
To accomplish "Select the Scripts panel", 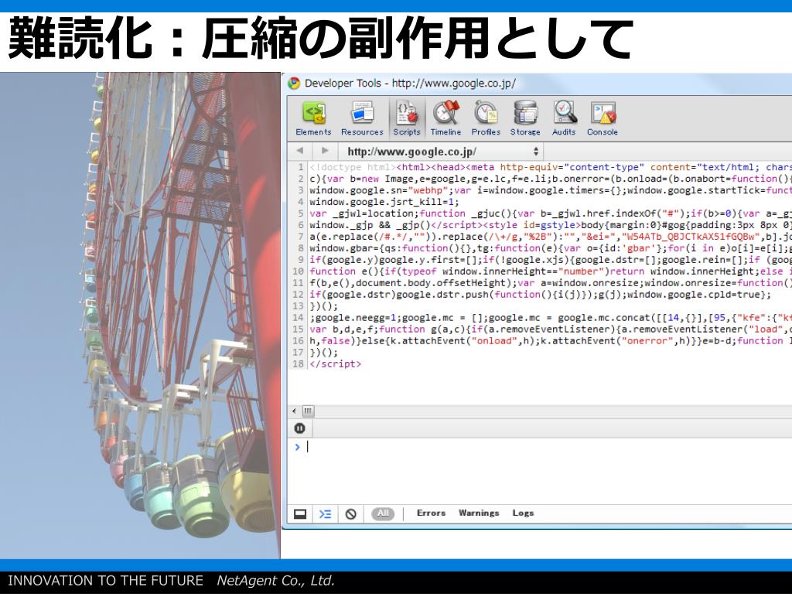I will (407, 118).
